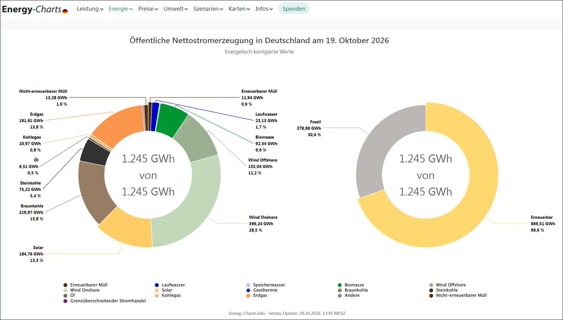Image resolution: width=563 pixels, height=320 pixels.
Task: Click the Braunkohle legend color dot
Action: coord(340,290)
